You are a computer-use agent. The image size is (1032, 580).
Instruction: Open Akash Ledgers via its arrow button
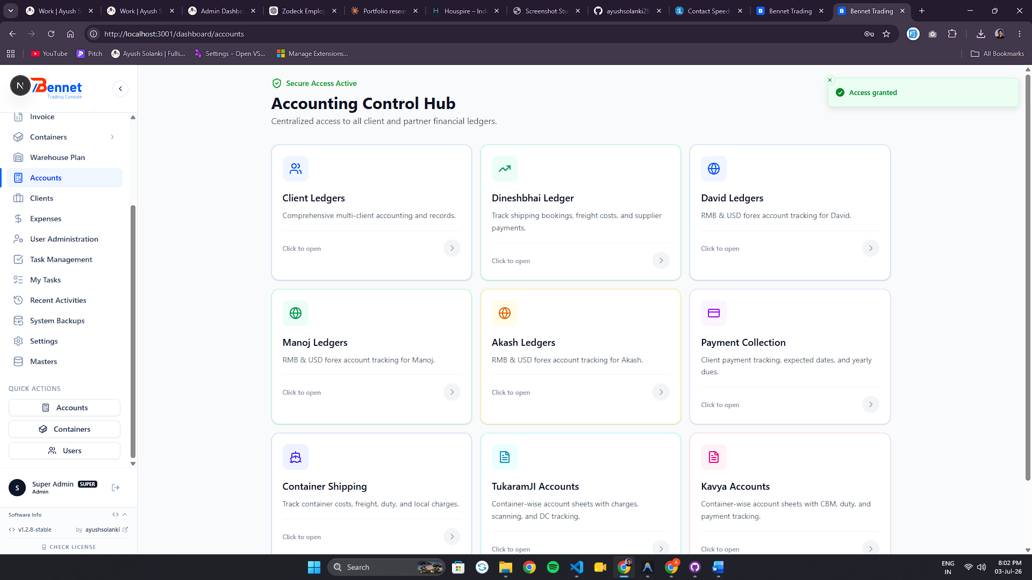(661, 392)
